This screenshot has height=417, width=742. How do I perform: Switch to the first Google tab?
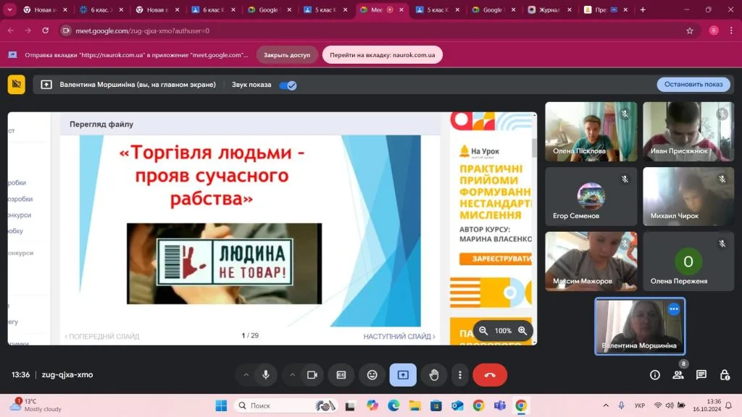click(270, 9)
